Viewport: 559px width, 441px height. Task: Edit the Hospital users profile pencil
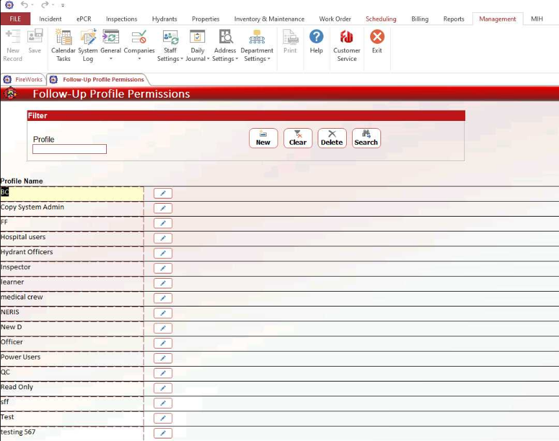point(163,238)
